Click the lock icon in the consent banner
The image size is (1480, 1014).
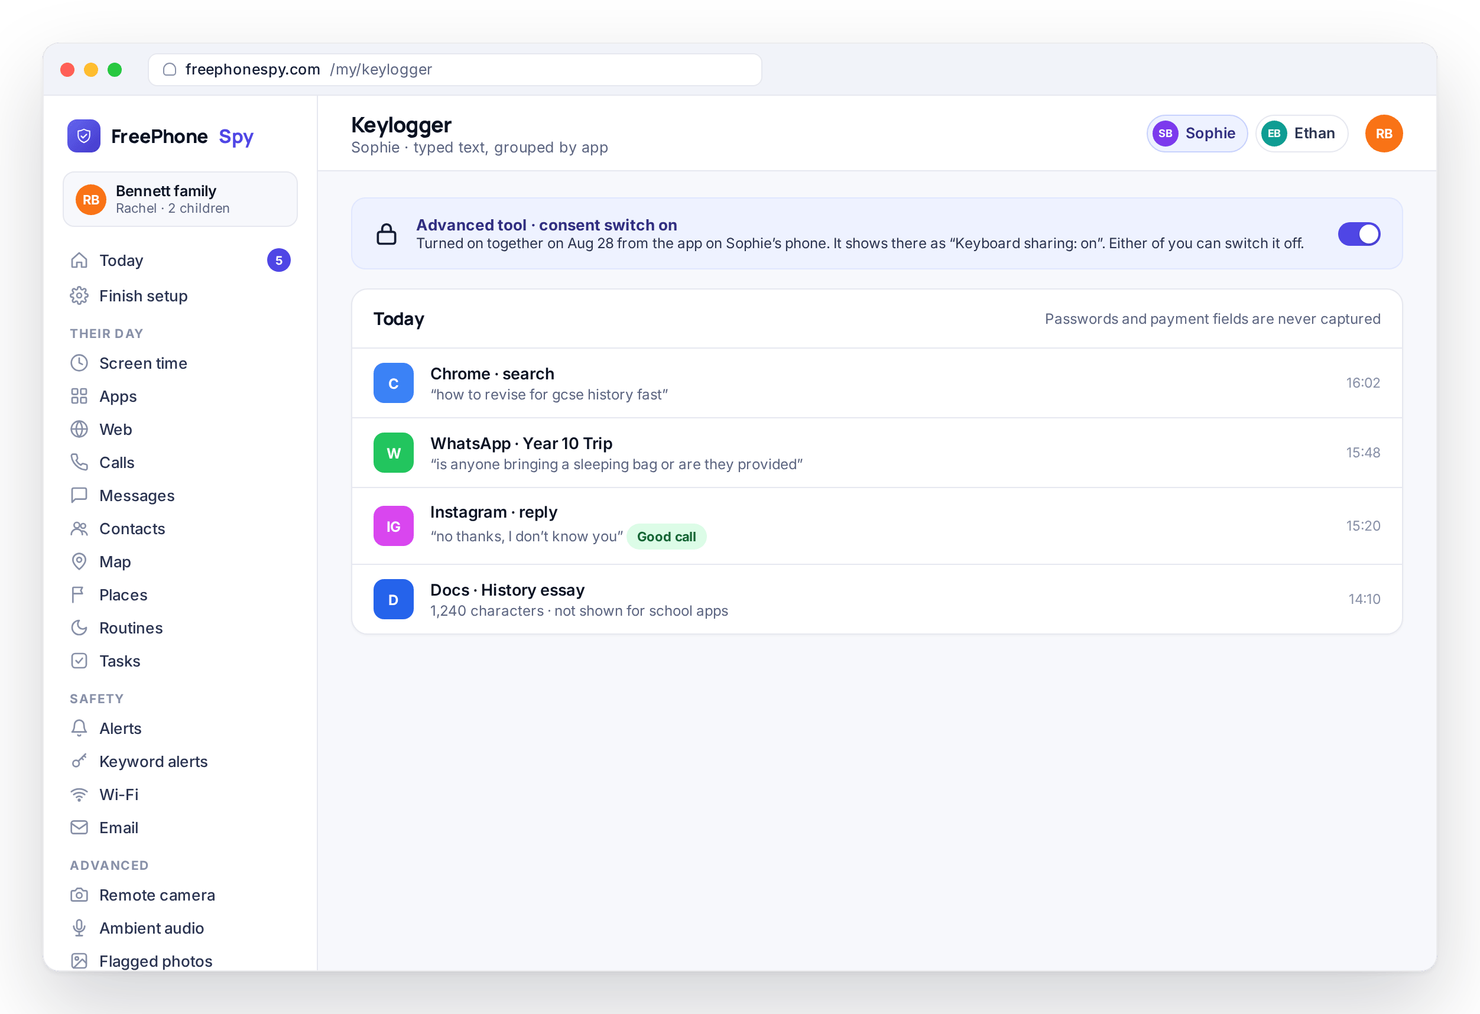tap(387, 234)
